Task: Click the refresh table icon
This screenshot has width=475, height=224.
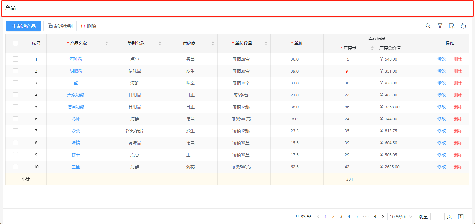Action: pos(463,26)
